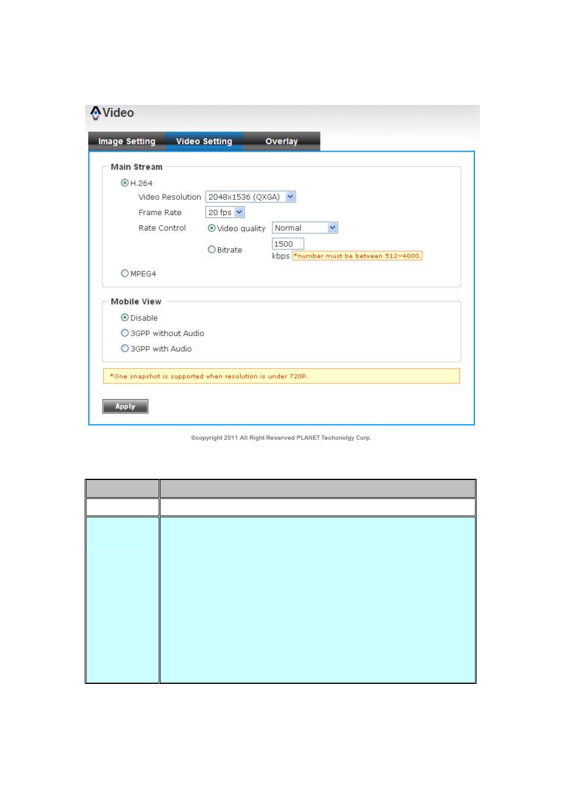Click the 720P snapshot notice bar
Image resolution: width=565 pixels, height=800 pixels.
[281, 376]
